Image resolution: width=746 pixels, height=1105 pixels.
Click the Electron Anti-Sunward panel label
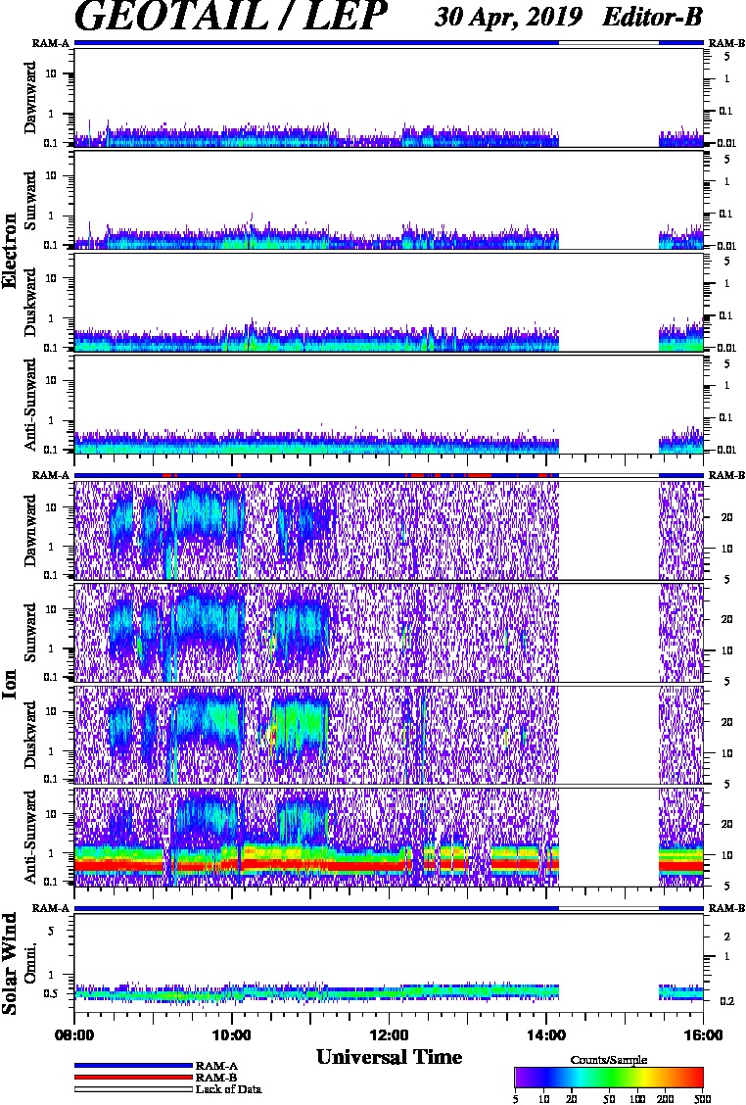click(30, 405)
